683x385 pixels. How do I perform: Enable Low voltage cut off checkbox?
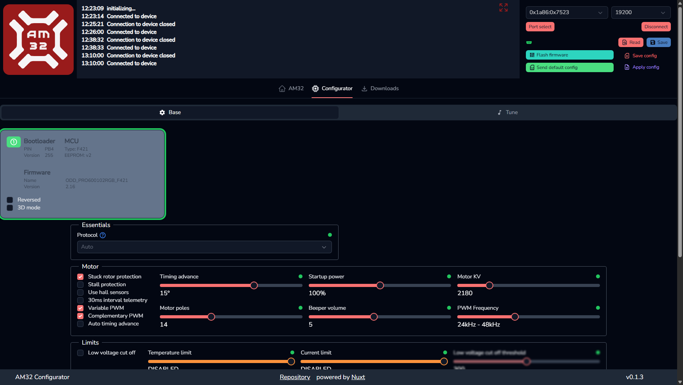click(80, 353)
